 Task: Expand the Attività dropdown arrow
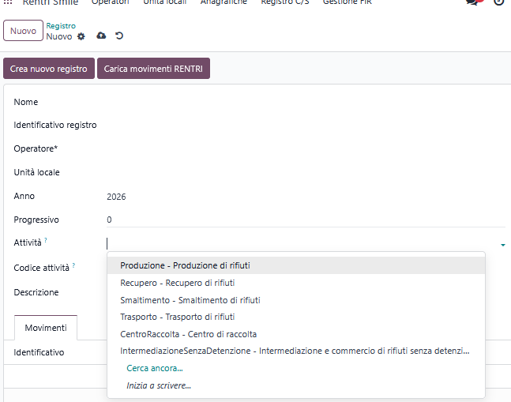point(503,245)
